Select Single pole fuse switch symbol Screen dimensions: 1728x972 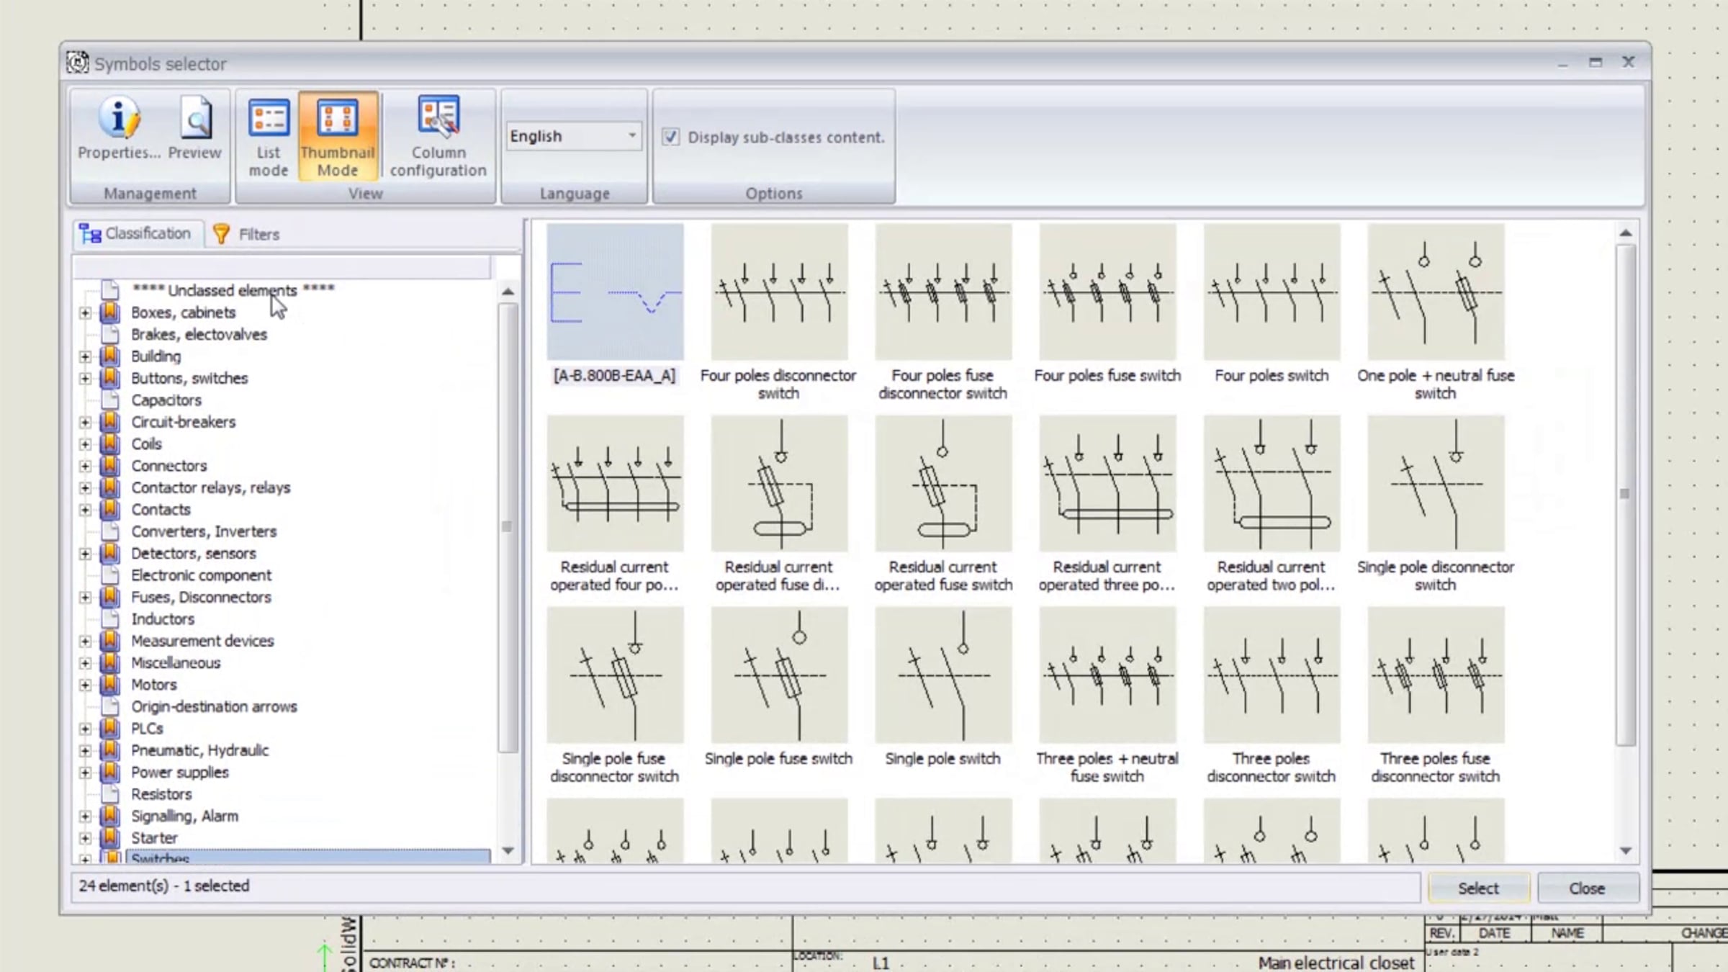coord(778,675)
